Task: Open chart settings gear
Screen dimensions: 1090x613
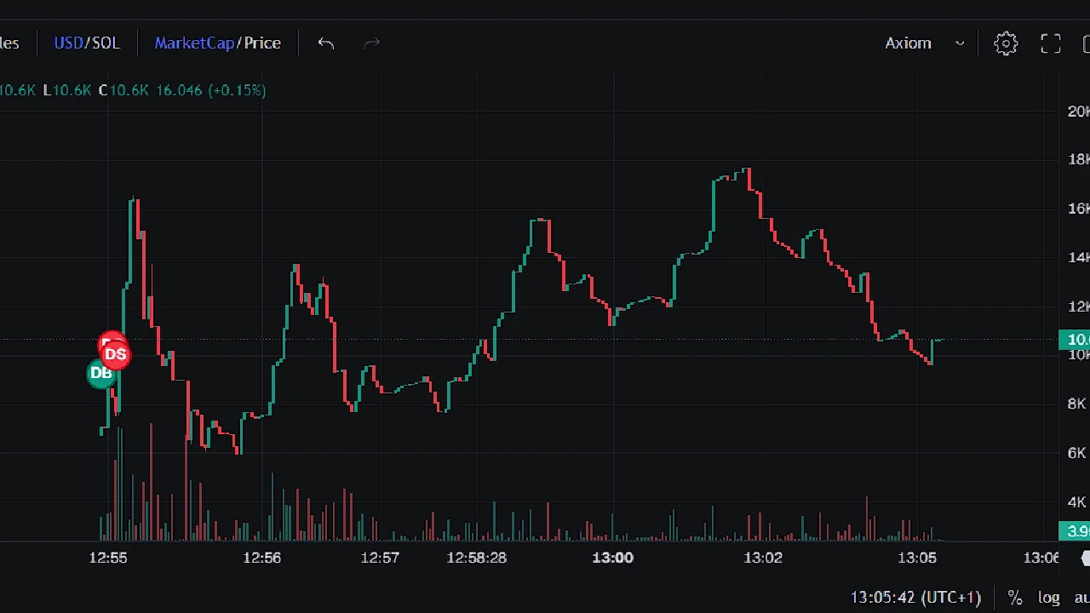Action: click(x=1006, y=43)
